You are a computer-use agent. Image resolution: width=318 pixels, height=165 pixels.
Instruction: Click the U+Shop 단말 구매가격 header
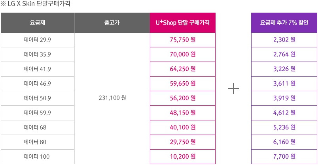182,22
